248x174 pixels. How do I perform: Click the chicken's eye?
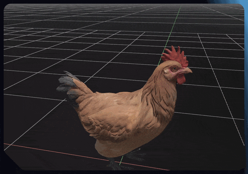(x=174, y=68)
